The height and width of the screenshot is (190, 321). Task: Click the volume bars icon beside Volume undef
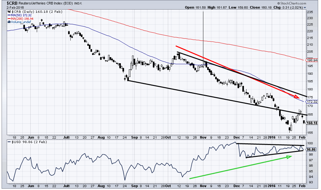pyautogui.click(x=9, y=22)
